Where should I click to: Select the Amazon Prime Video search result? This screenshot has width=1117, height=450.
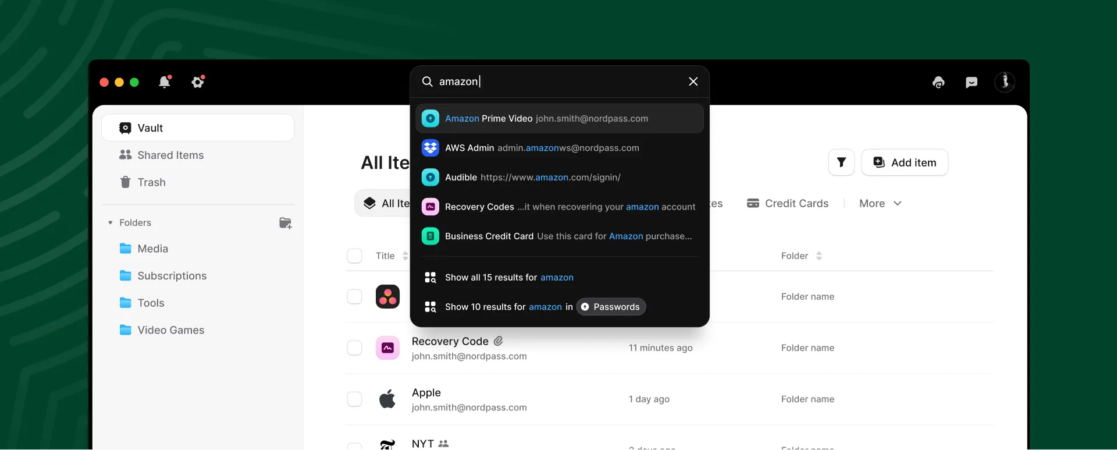tap(559, 119)
